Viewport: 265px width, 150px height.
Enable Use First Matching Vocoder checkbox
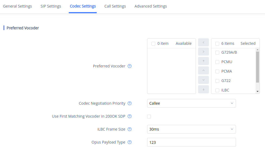coord(149,117)
